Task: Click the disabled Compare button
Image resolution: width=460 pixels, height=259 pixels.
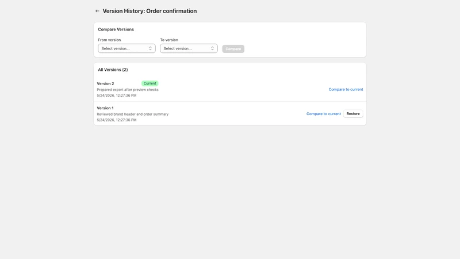Action: [233, 49]
